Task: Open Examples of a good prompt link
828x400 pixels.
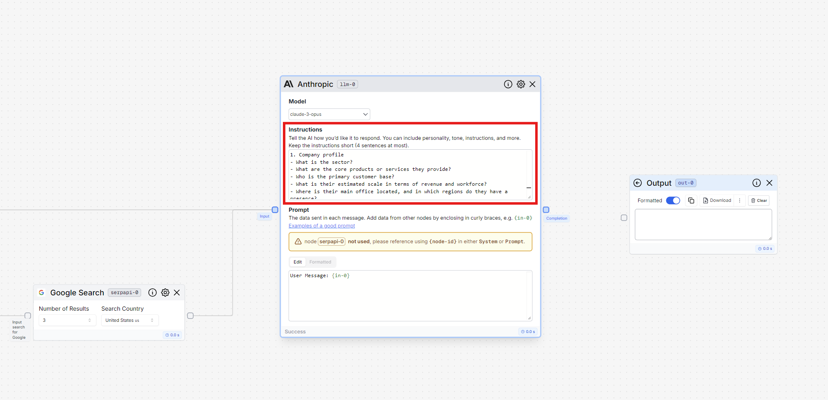Action: pos(322,226)
